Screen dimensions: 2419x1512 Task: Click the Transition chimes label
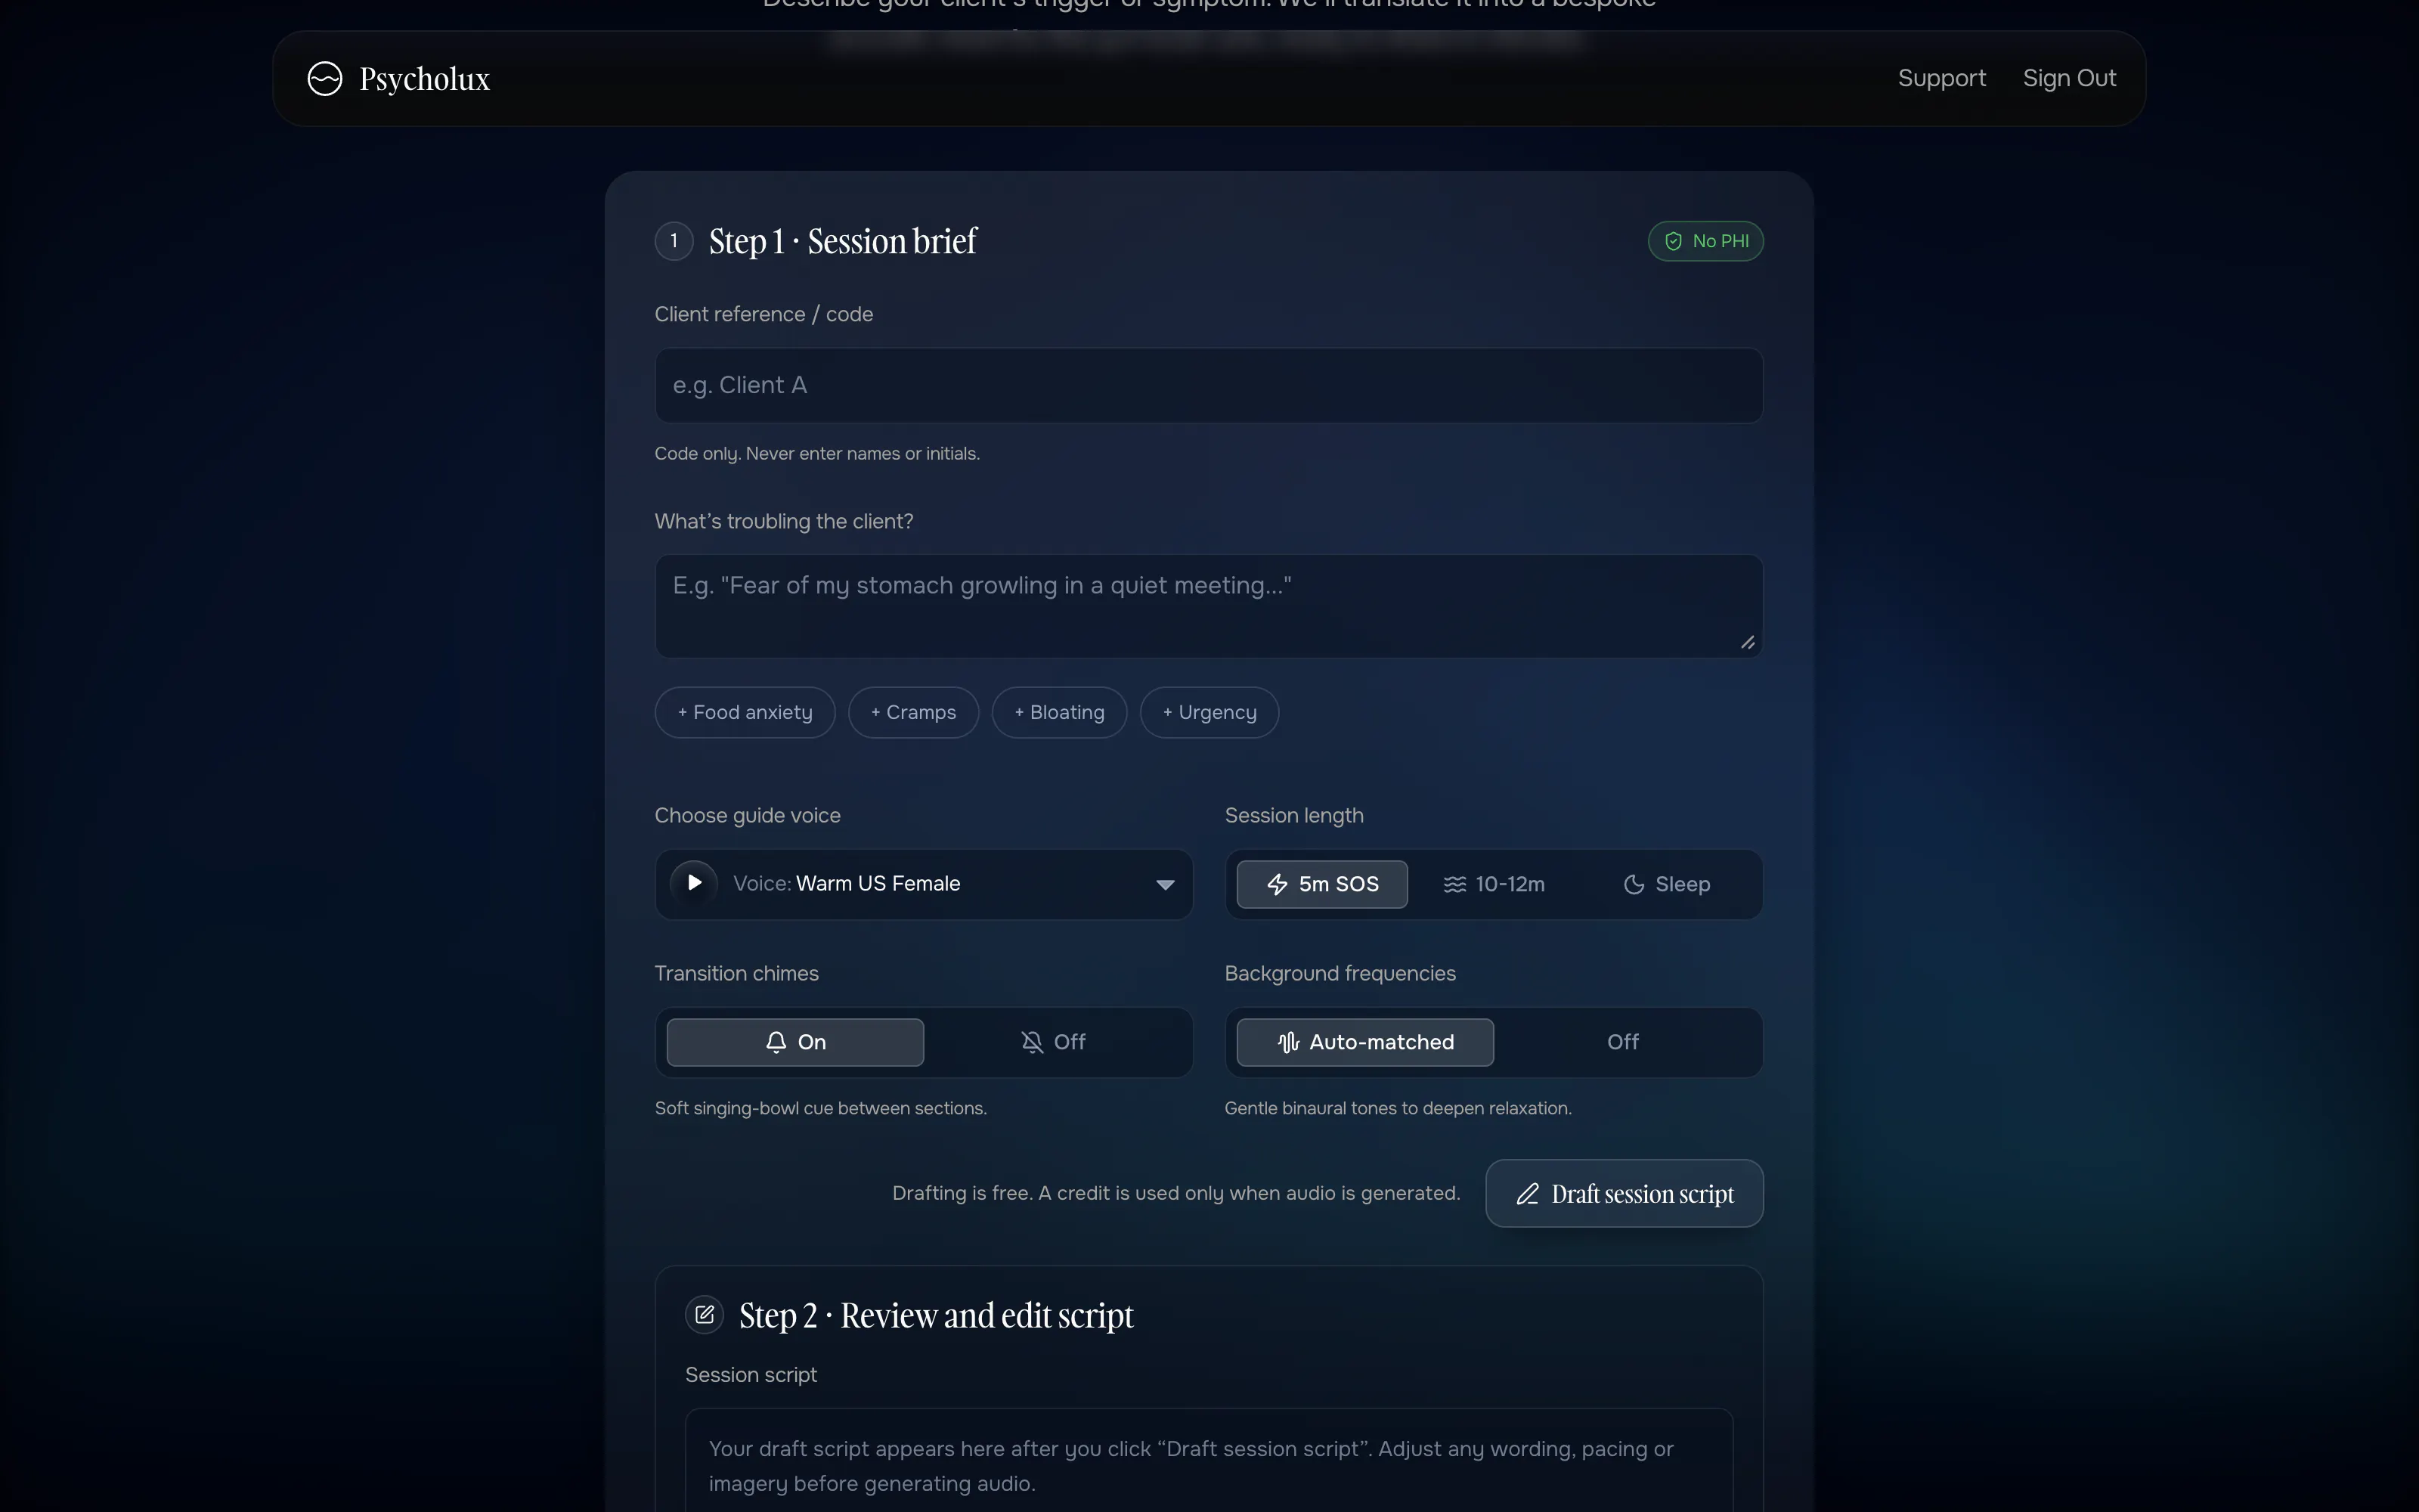pyautogui.click(x=737, y=974)
